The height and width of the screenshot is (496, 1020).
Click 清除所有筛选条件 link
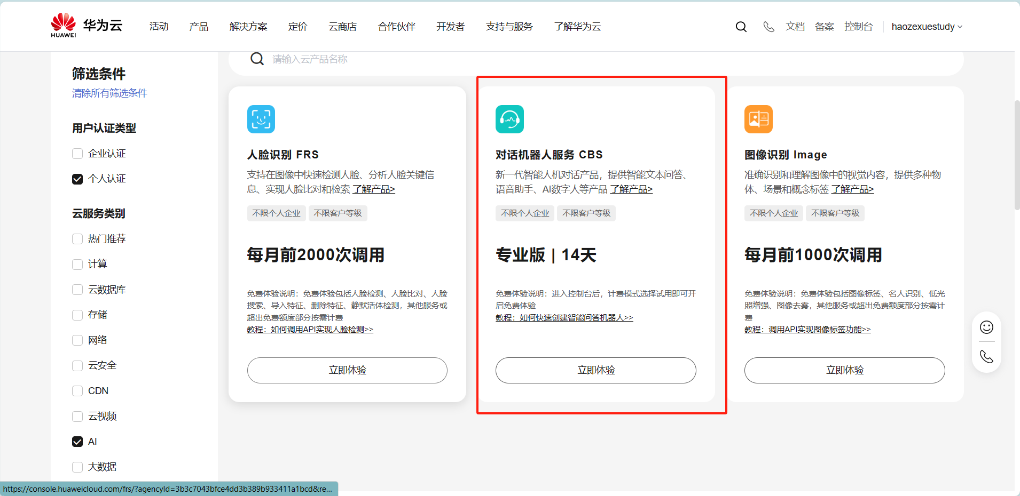109,93
